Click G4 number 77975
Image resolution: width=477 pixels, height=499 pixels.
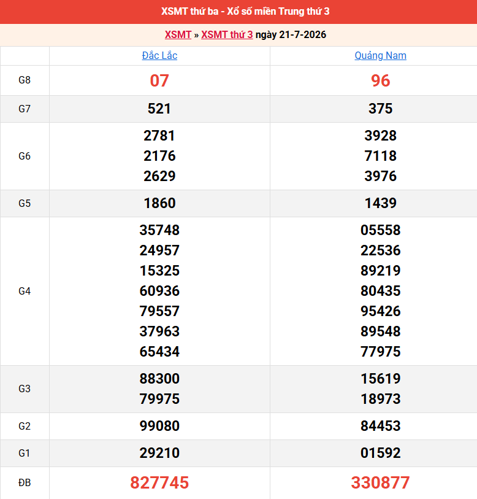[x=380, y=352]
